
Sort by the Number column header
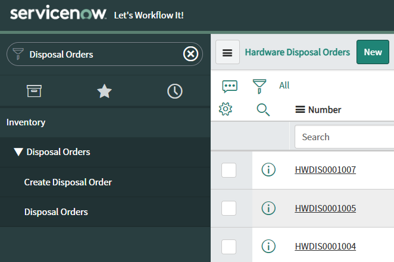[x=324, y=110]
